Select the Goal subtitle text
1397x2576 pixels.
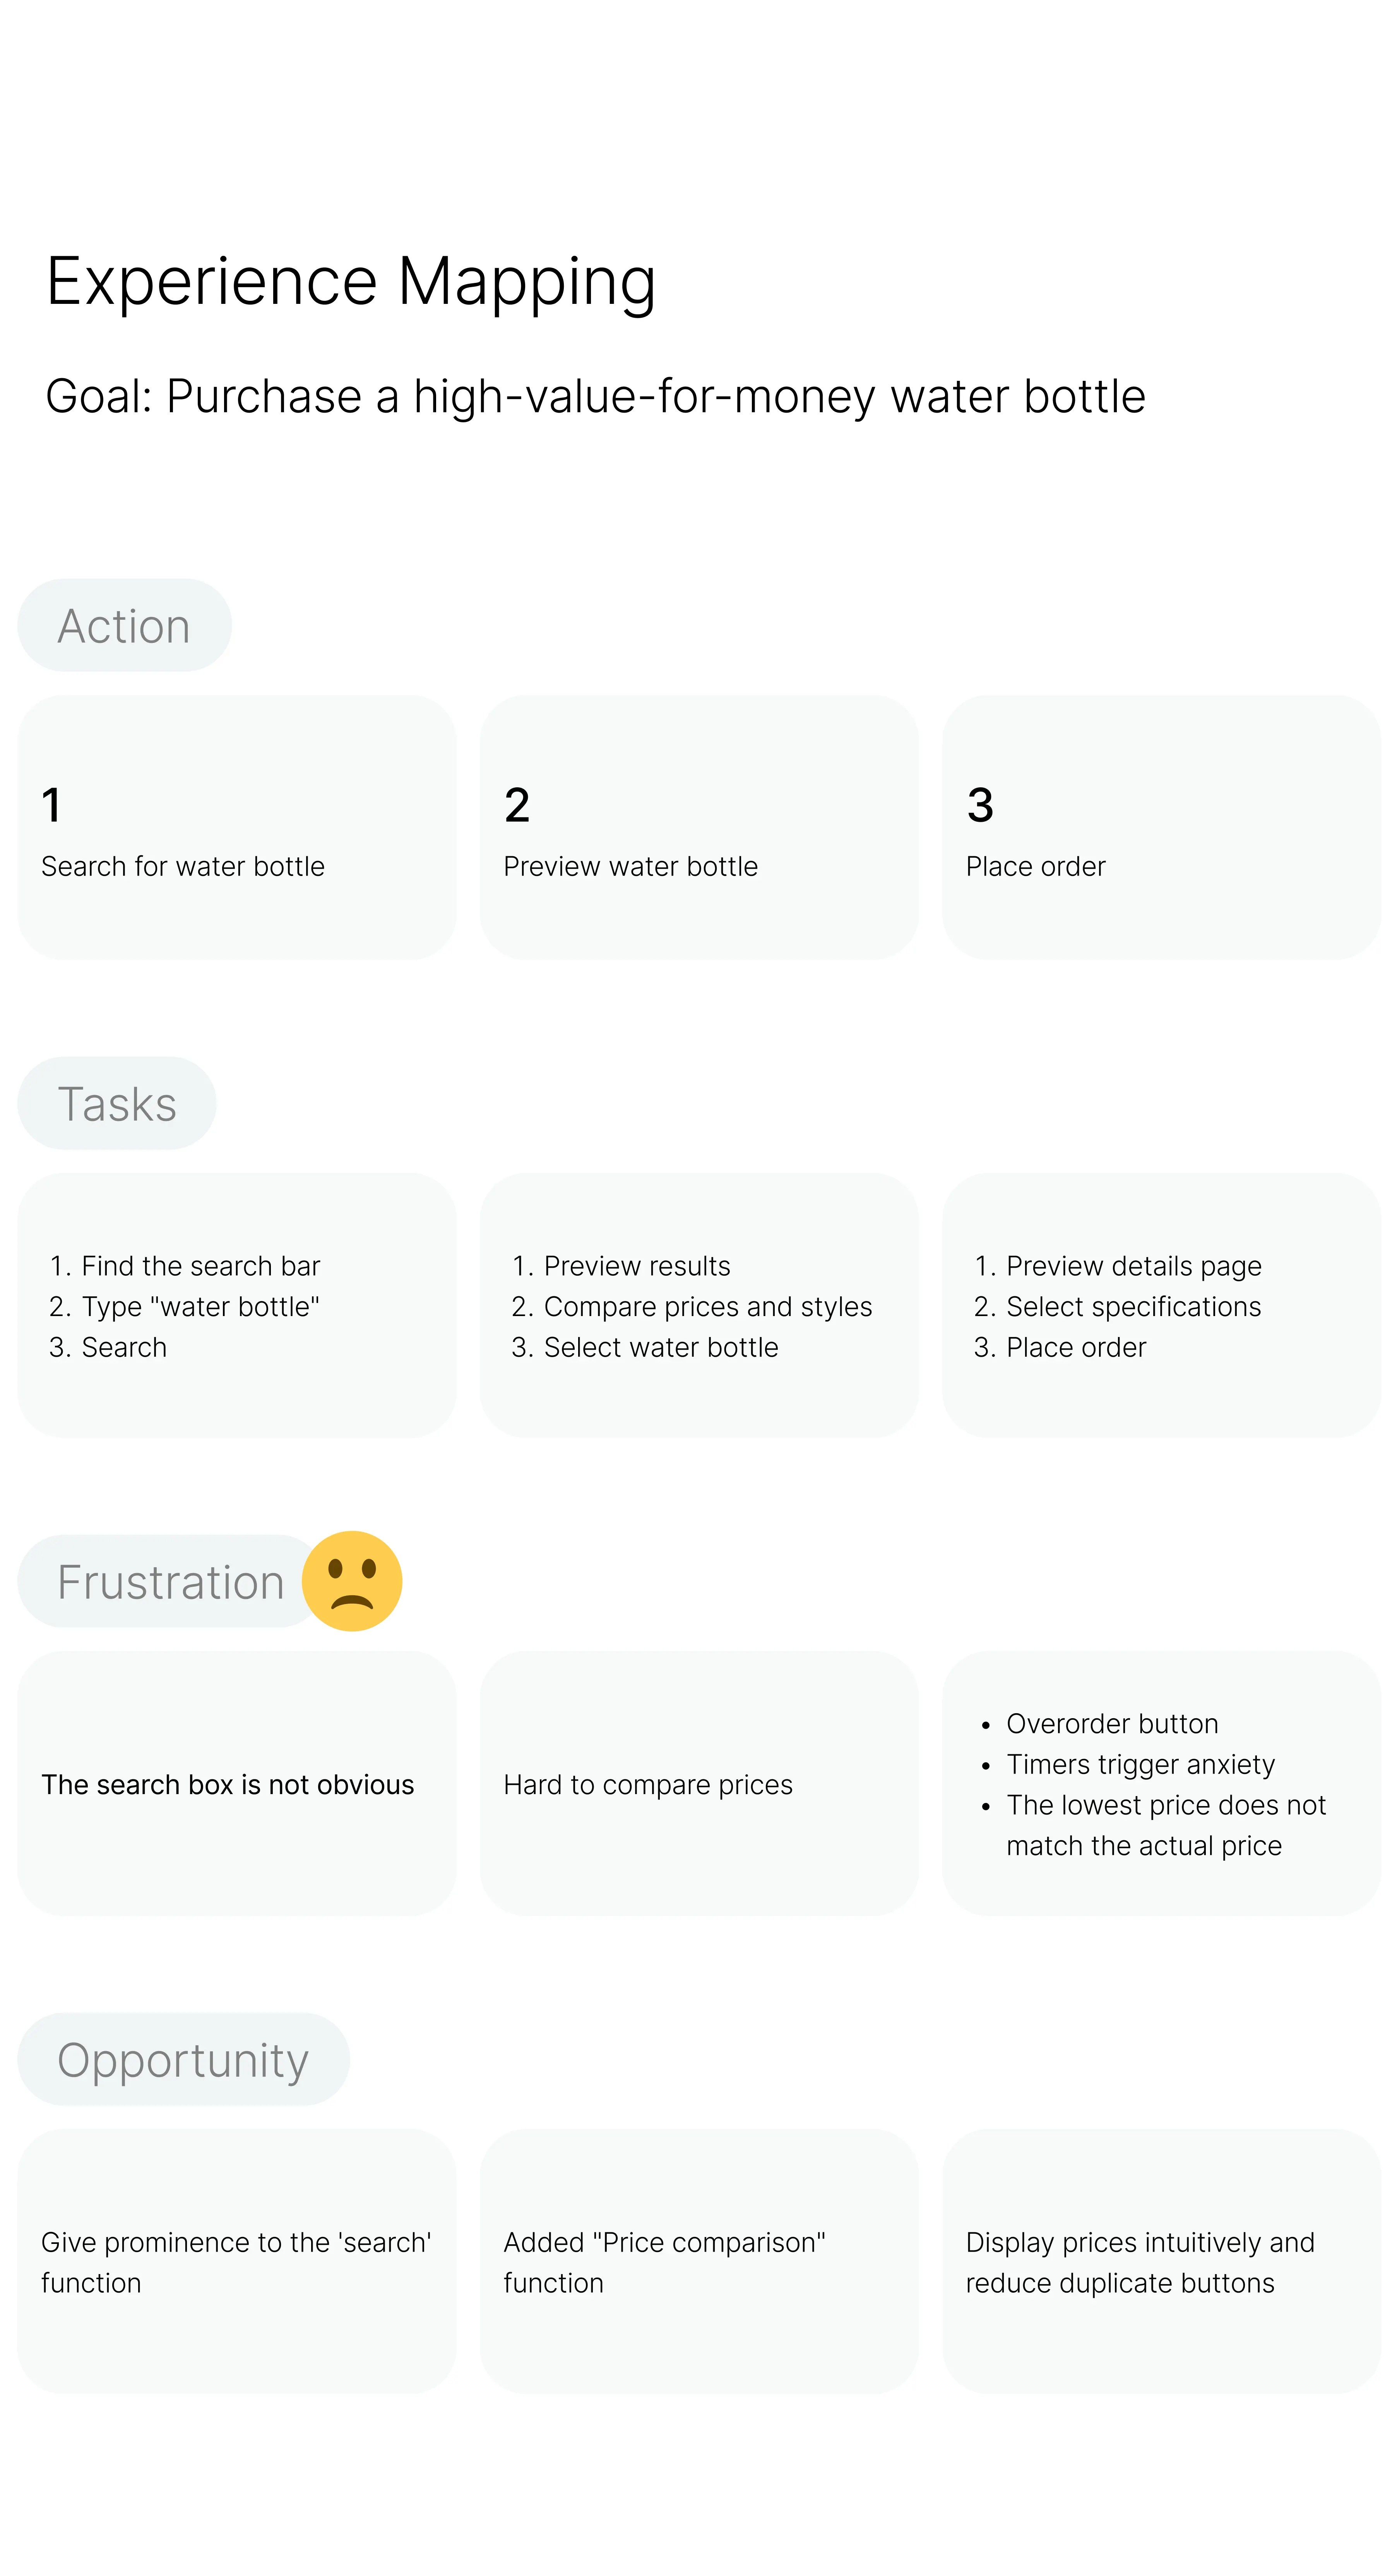(x=595, y=396)
